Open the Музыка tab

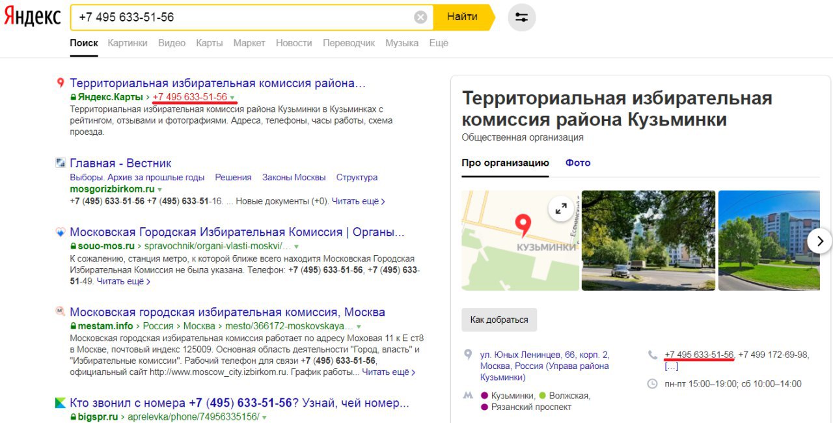coord(402,43)
